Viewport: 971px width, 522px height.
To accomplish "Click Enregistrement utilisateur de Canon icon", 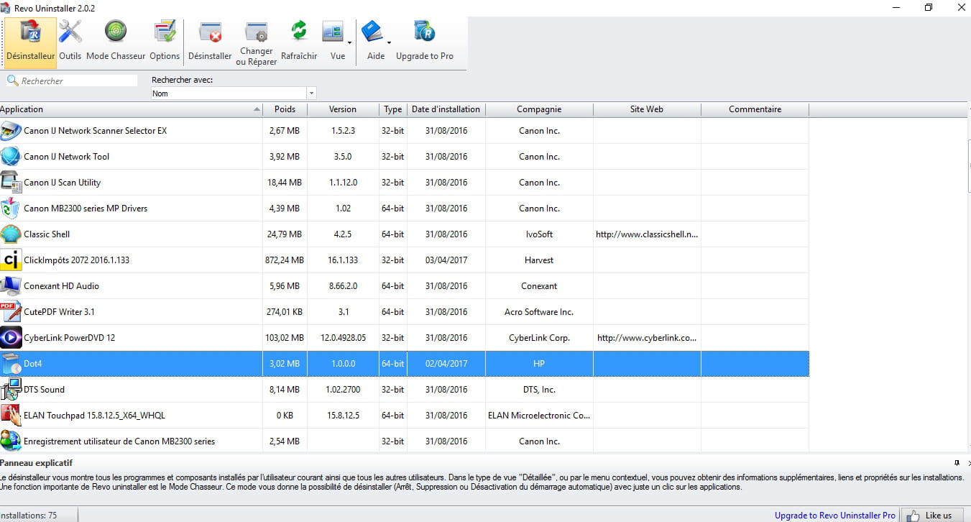I will pos(11,441).
